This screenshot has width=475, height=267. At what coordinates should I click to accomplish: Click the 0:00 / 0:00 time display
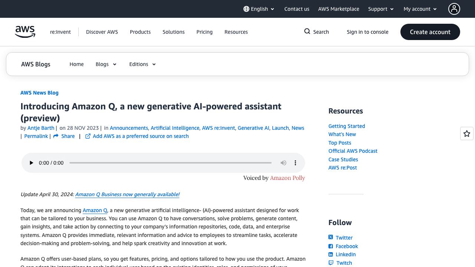coord(51,163)
